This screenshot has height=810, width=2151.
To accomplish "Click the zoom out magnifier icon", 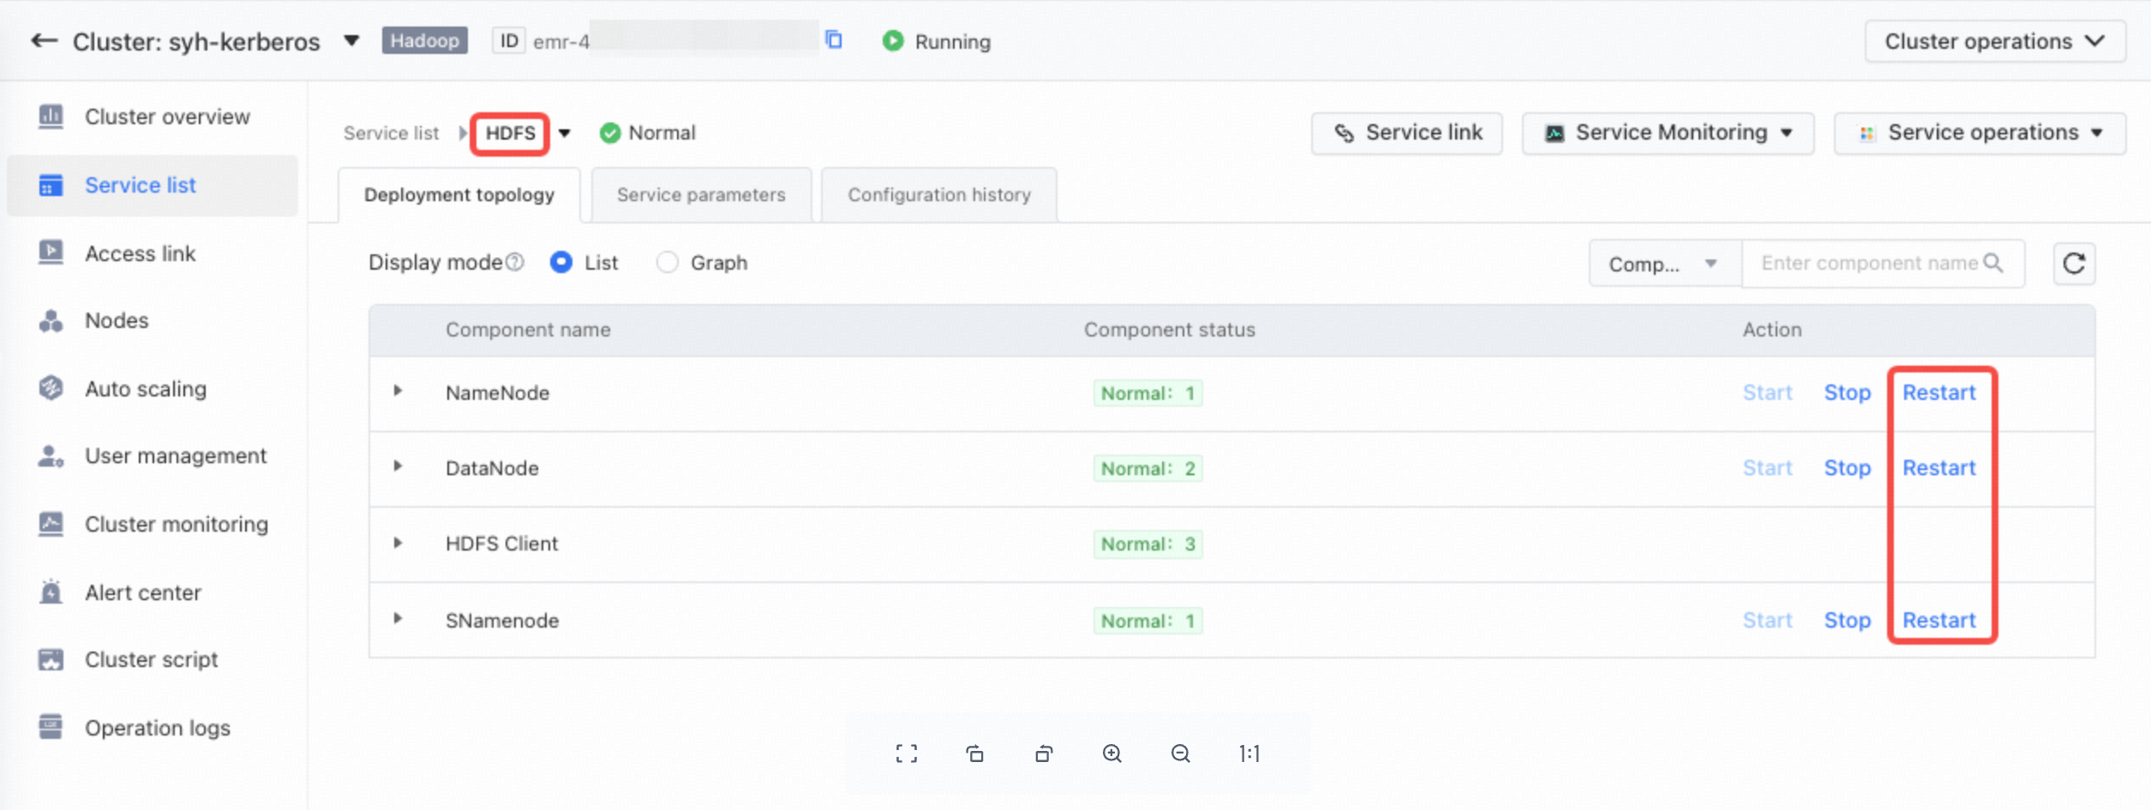I will click(1181, 753).
